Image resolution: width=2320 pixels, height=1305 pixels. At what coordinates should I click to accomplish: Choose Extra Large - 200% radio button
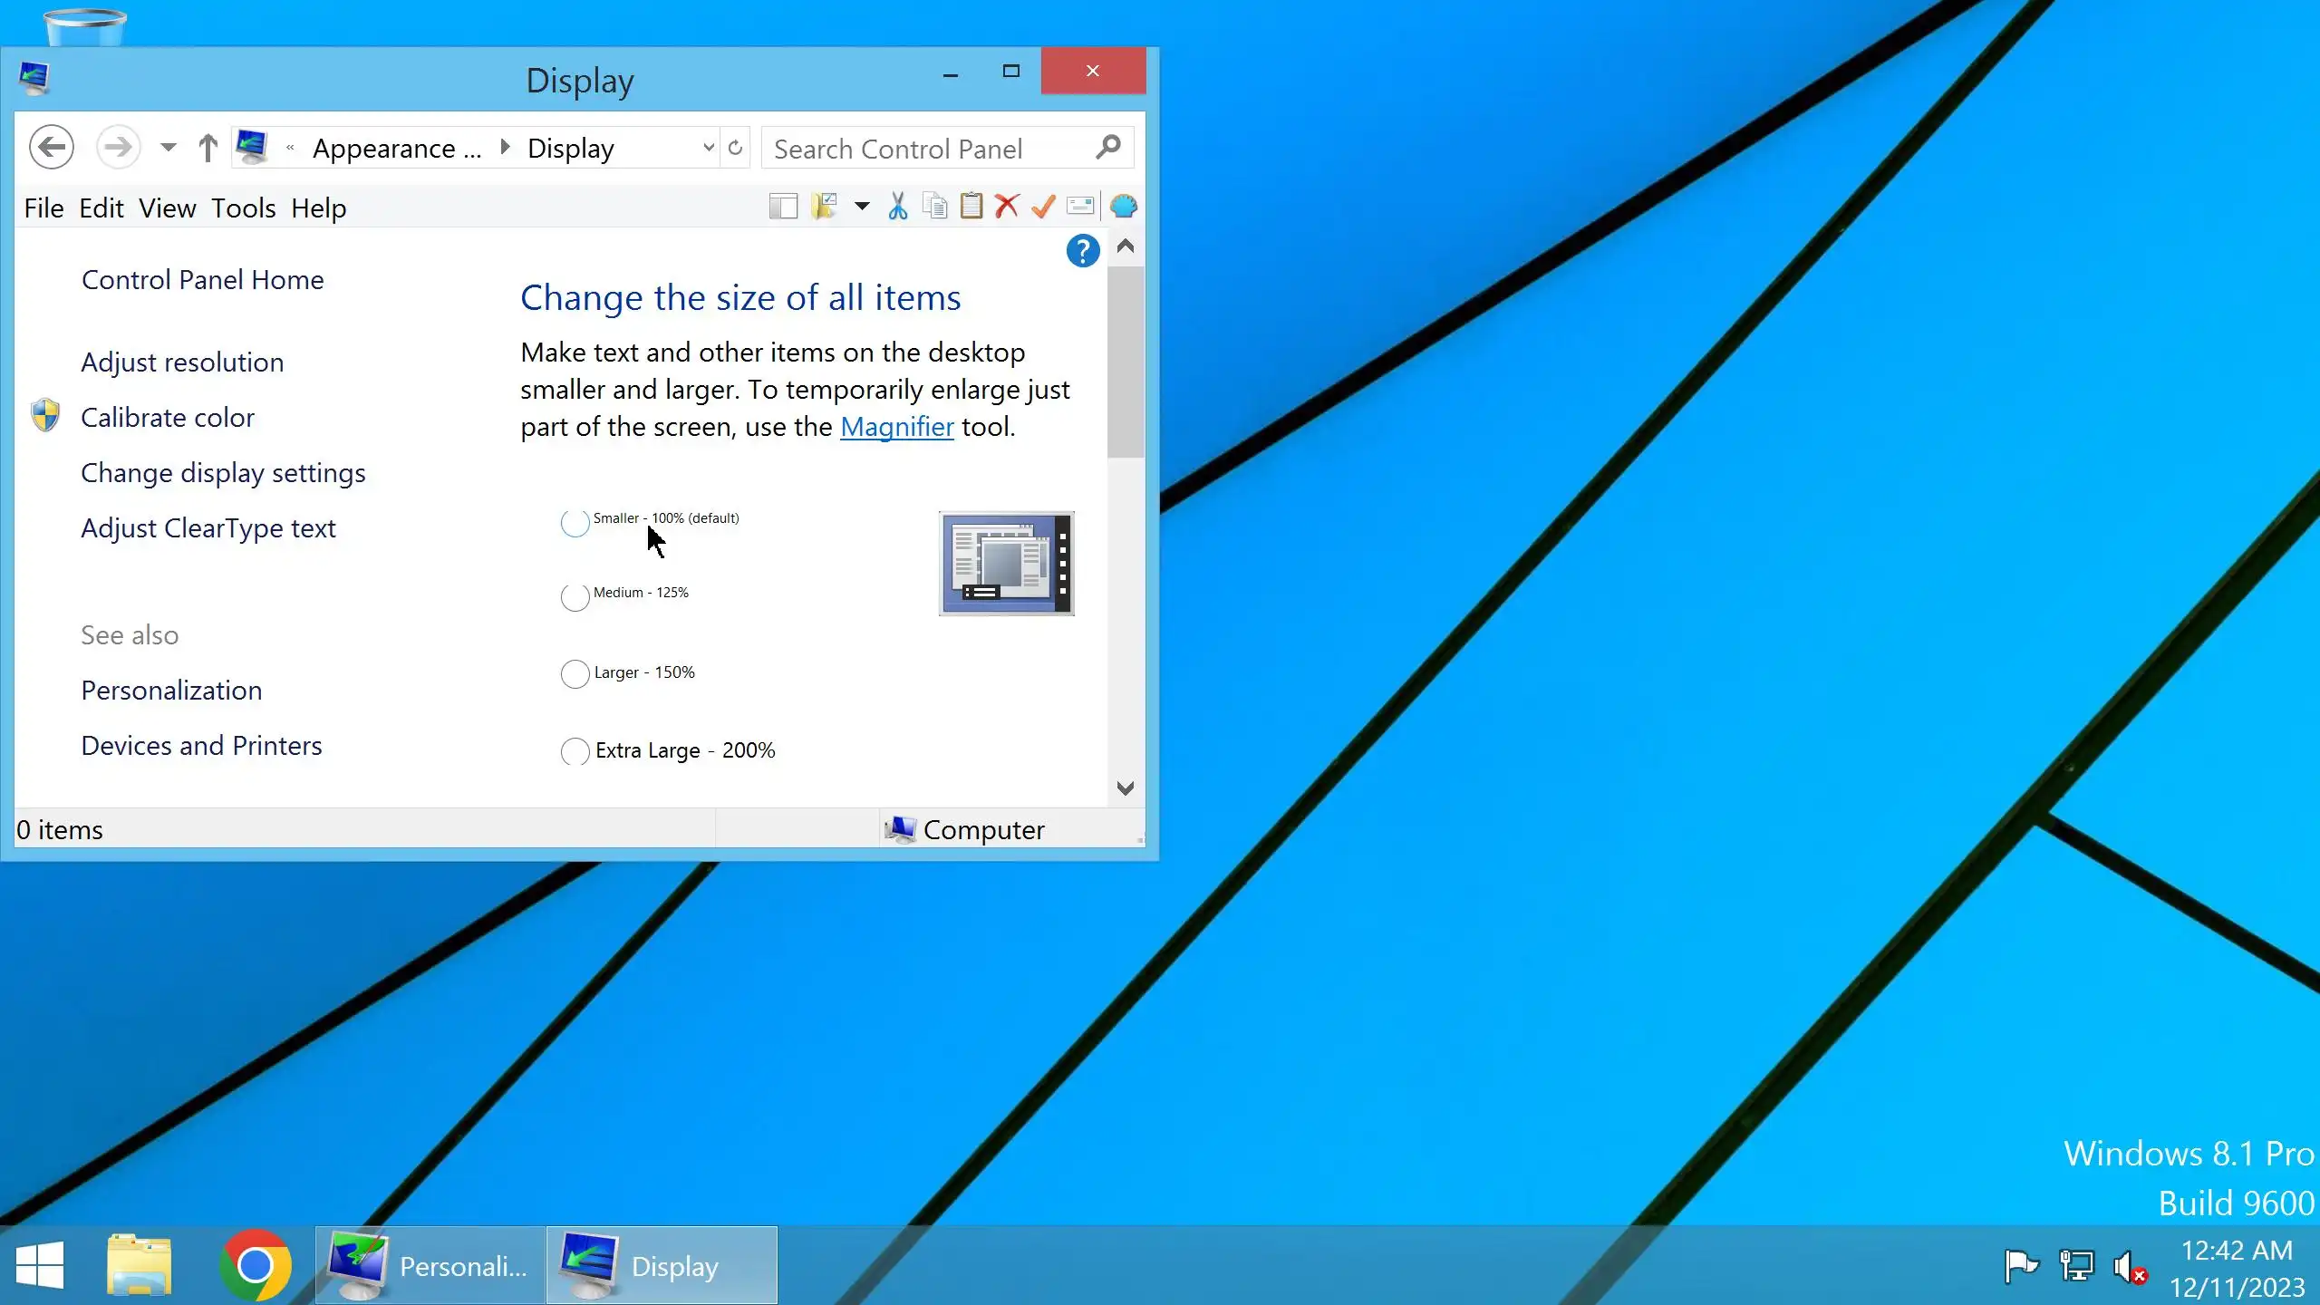(x=575, y=751)
